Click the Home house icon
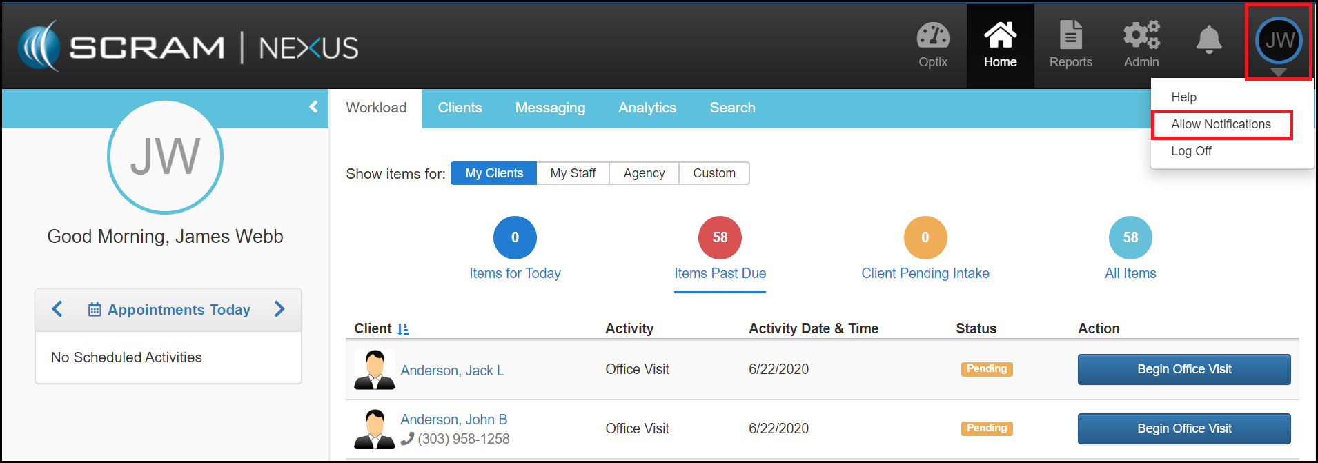1318x463 pixels. 1000,36
